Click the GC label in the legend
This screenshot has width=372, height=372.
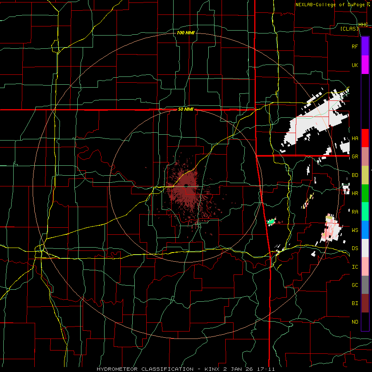point(355,285)
